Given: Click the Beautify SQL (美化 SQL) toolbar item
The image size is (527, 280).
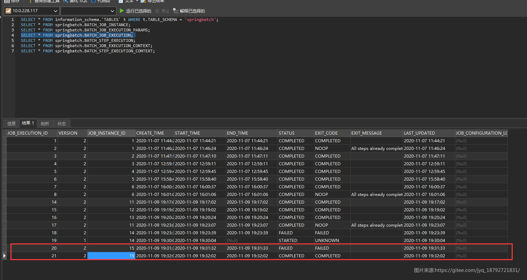Looking at the screenshot, I should tap(75, 1).
